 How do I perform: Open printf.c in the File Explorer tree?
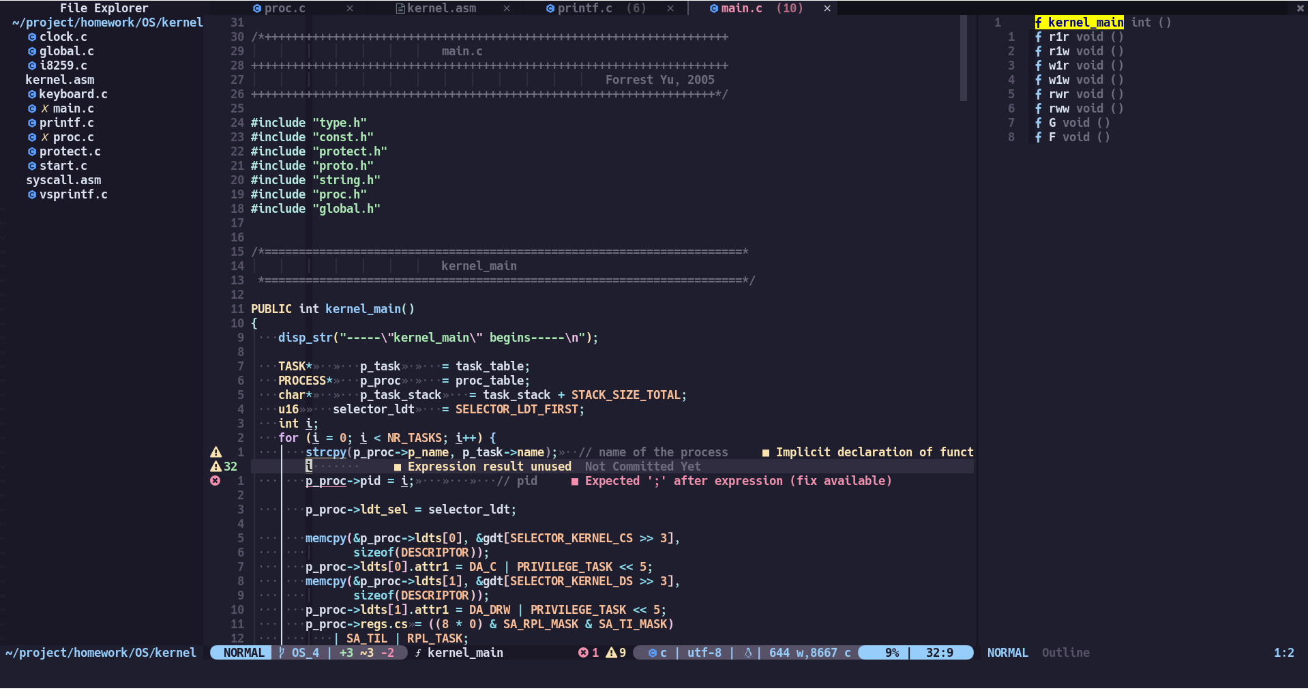(66, 123)
